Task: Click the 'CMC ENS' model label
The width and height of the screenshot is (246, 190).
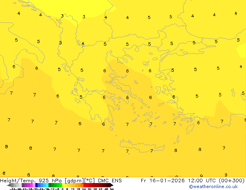Action: point(110,181)
